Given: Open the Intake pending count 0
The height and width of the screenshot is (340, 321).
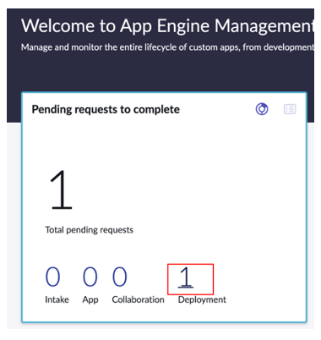Looking at the screenshot, I should [x=53, y=277].
